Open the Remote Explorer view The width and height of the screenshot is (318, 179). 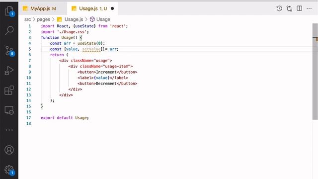point(9,110)
